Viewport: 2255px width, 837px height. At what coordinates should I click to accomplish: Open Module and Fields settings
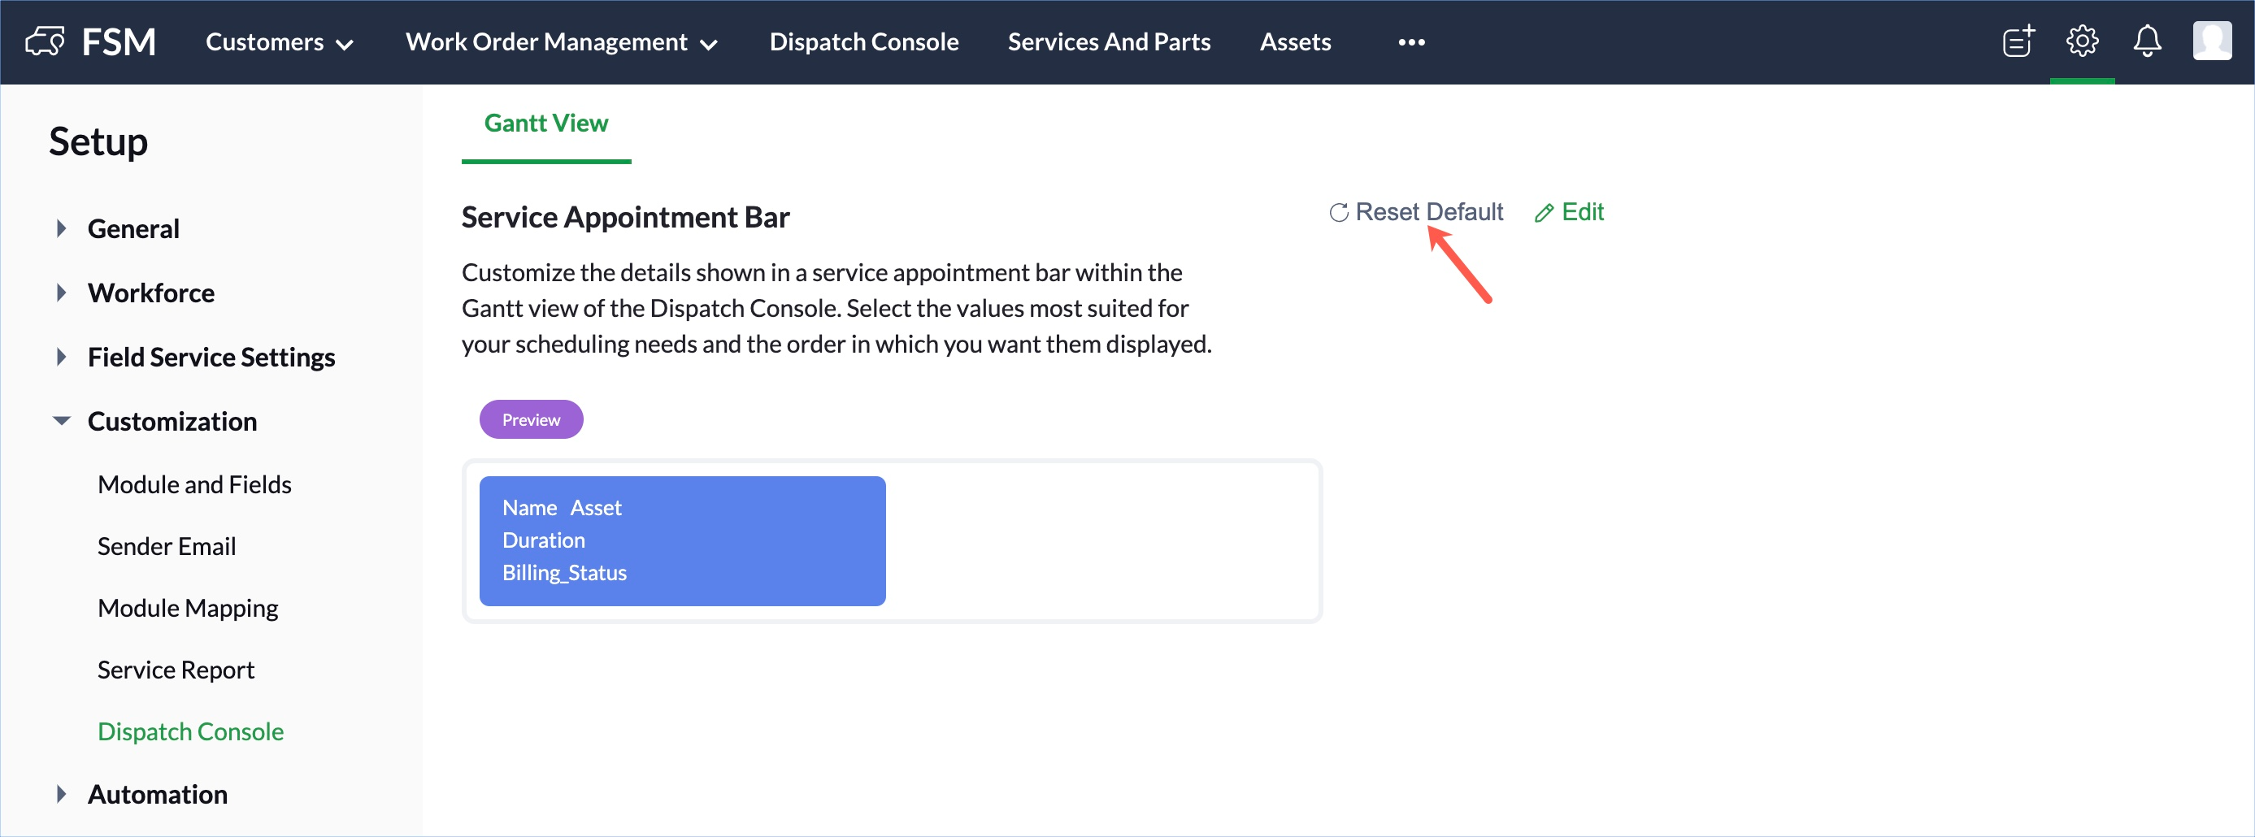coord(194,484)
